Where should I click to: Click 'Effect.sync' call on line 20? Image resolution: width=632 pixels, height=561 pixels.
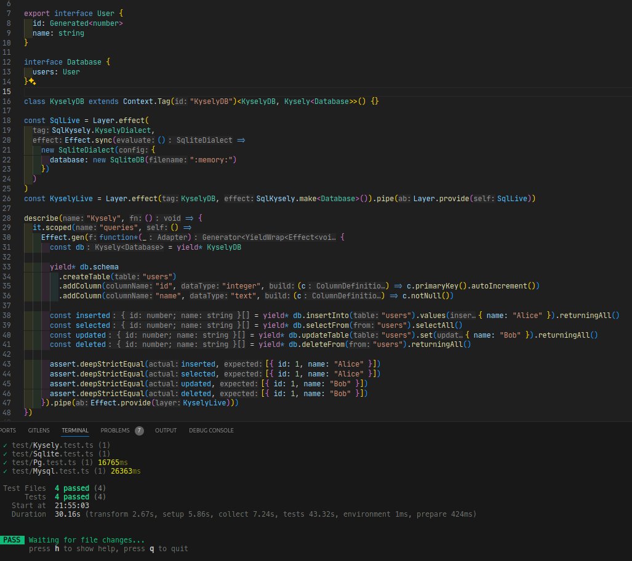point(88,140)
